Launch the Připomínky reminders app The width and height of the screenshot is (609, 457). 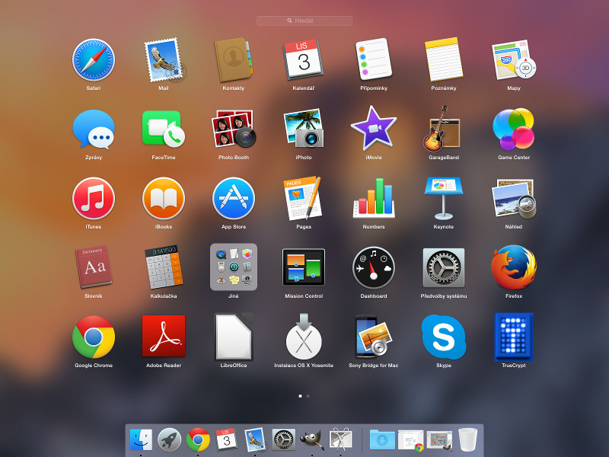click(374, 59)
